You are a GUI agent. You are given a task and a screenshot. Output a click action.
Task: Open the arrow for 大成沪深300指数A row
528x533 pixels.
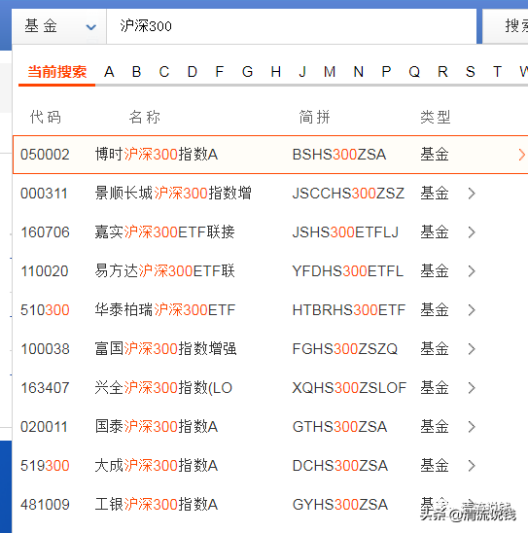click(x=472, y=465)
